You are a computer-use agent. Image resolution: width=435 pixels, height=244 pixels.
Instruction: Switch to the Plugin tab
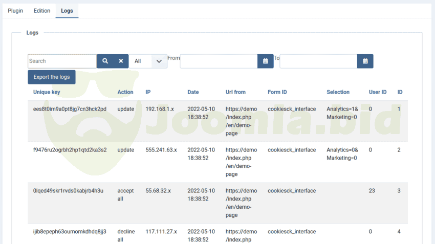tap(15, 11)
